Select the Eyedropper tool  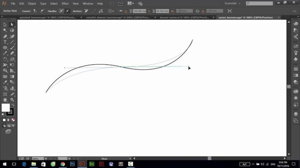[x=5, y=83]
